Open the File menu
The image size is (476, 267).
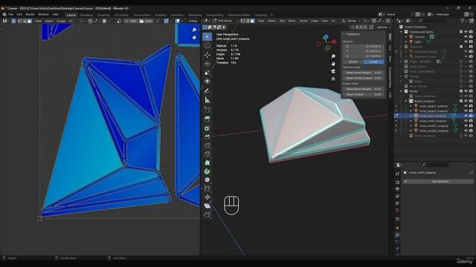[x=10, y=15]
